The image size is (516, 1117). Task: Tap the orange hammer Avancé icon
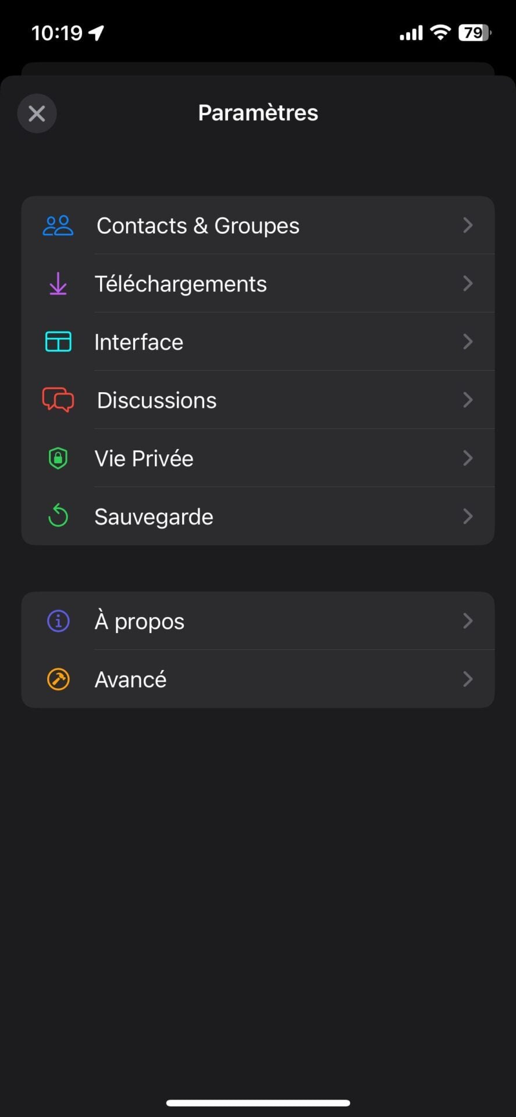(x=58, y=680)
